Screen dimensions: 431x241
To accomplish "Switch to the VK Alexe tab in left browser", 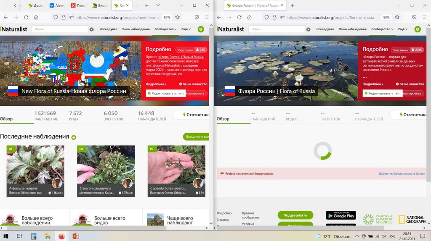I will point(57,5).
